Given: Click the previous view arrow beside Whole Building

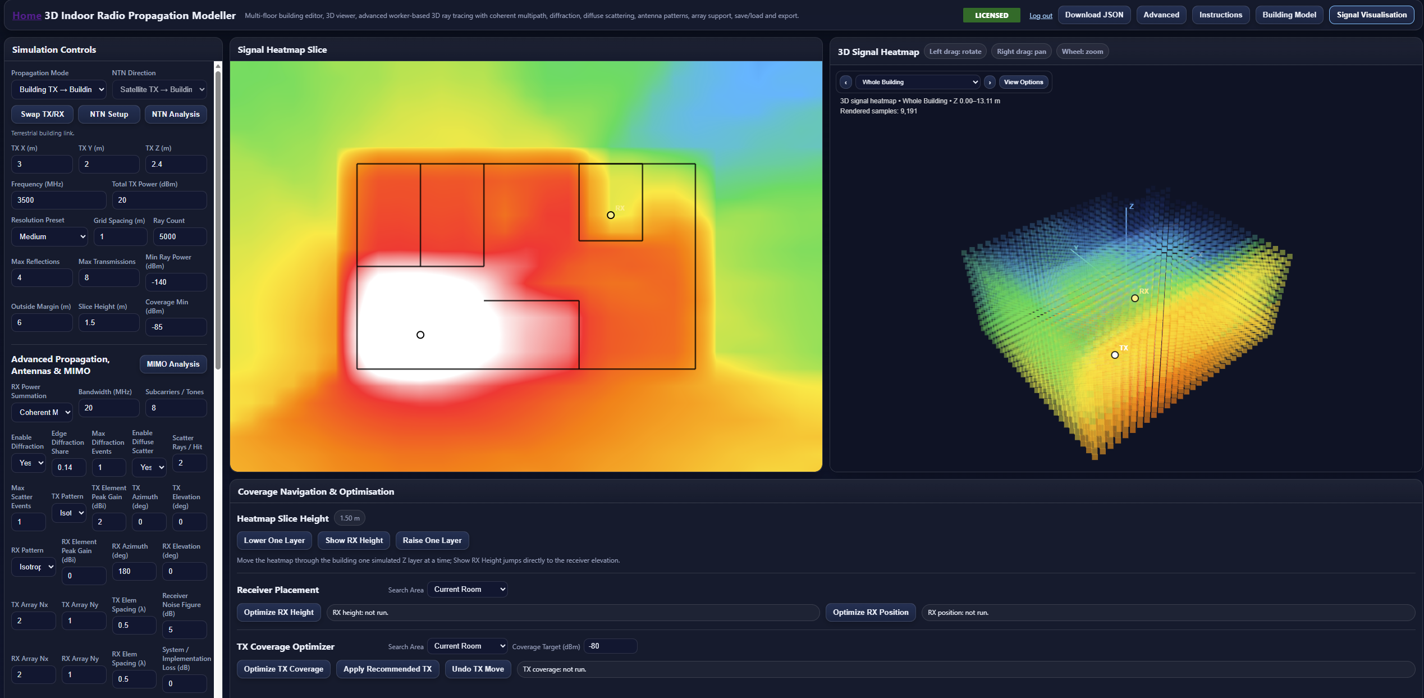Looking at the screenshot, I should click(x=845, y=83).
